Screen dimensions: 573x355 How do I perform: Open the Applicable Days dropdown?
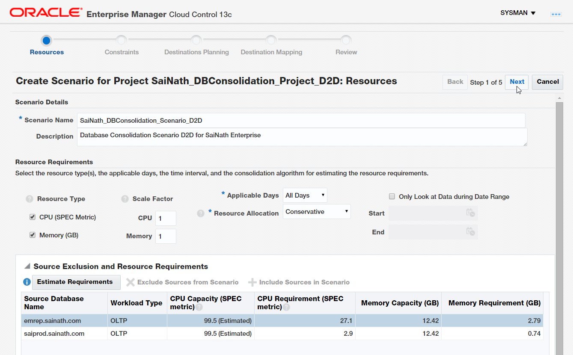click(305, 195)
